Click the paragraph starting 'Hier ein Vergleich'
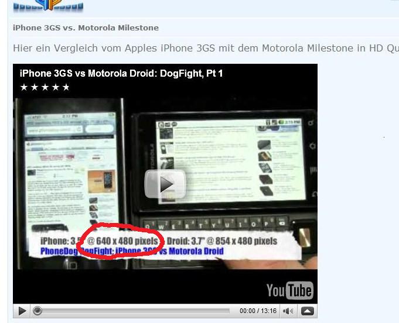This screenshot has width=399, height=323. coord(206,48)
